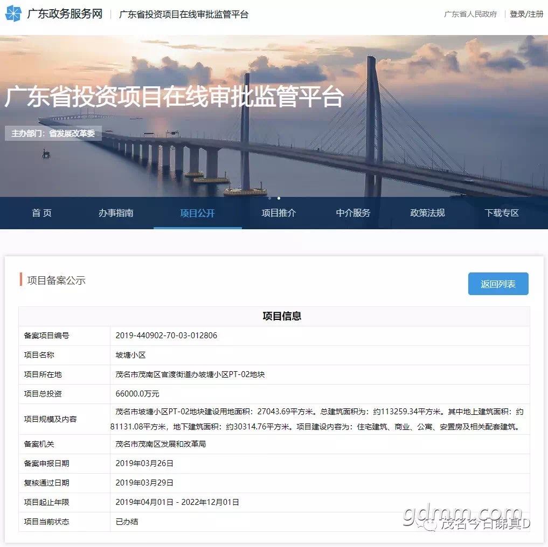Click the total investment value 66000.0万元
This screenshot has width=548, height=547.
coord(137,394)
